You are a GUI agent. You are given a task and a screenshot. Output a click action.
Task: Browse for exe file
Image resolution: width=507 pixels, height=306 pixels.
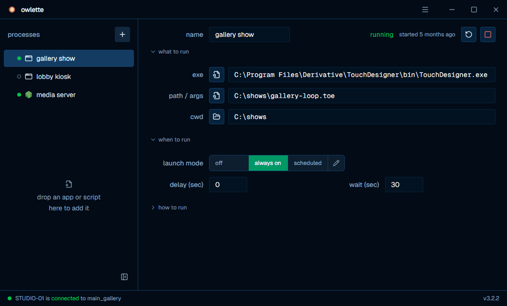pos(217,75)
